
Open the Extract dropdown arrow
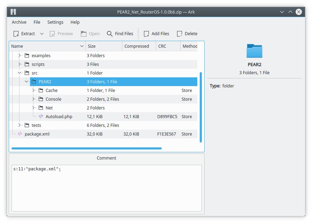point(41,33)
